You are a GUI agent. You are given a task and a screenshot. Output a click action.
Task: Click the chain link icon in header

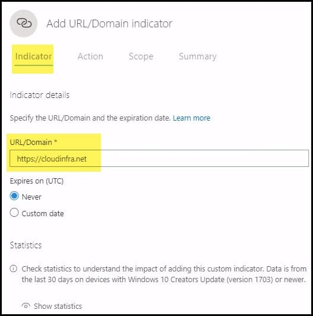coord(24,23)
